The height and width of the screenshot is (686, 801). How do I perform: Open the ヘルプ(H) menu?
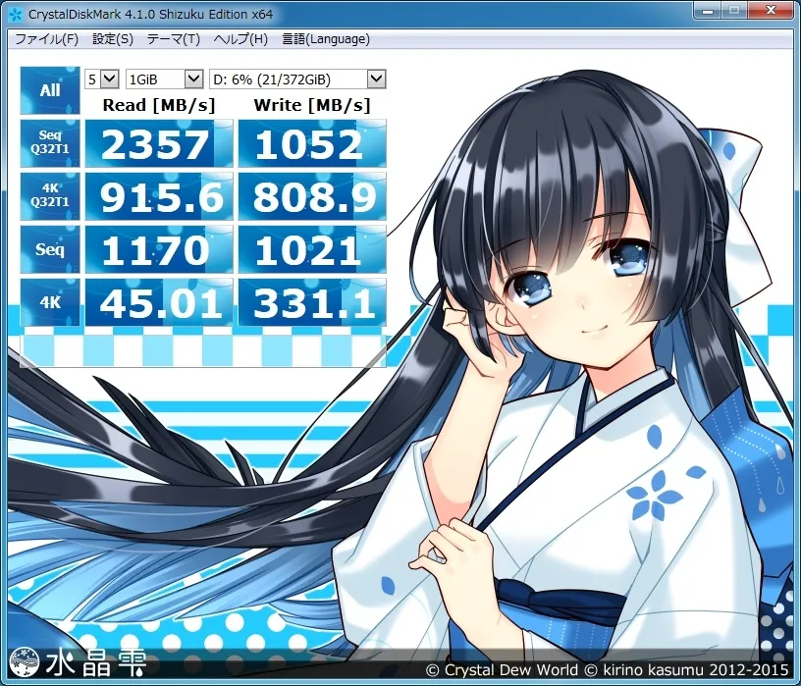coord(240,39)
